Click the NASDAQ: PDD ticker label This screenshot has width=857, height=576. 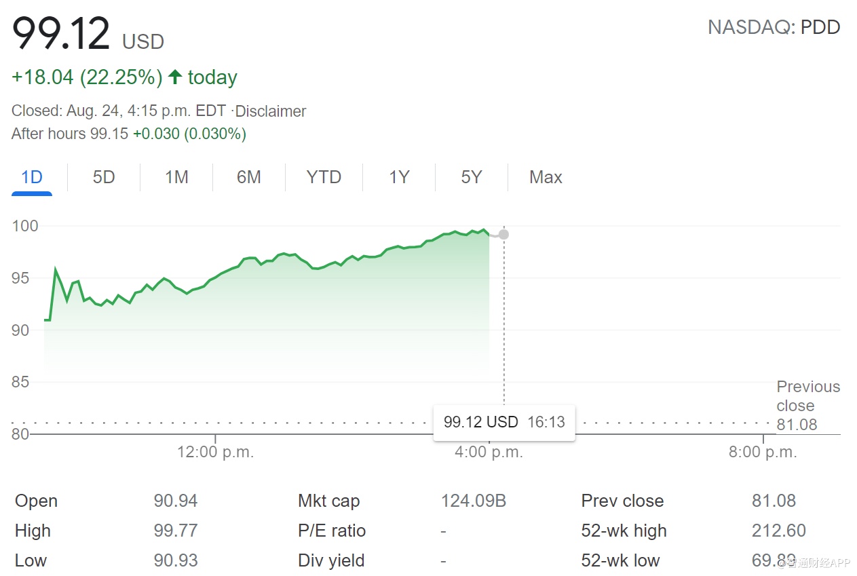tap(774, 28)
